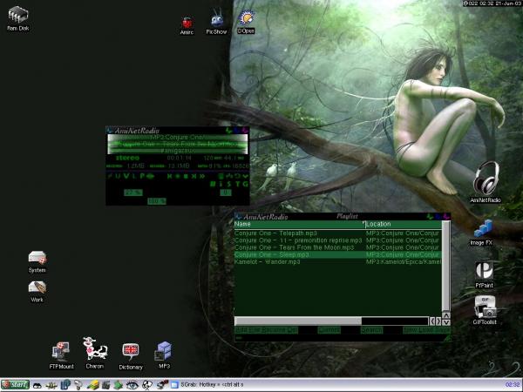Open the Charon cow icon

click(x=95, y=353)
